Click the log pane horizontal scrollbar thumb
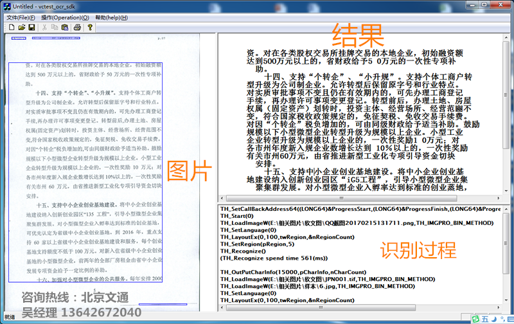The height and width of the screenshot is (324, 514). [x=321, y=307]
